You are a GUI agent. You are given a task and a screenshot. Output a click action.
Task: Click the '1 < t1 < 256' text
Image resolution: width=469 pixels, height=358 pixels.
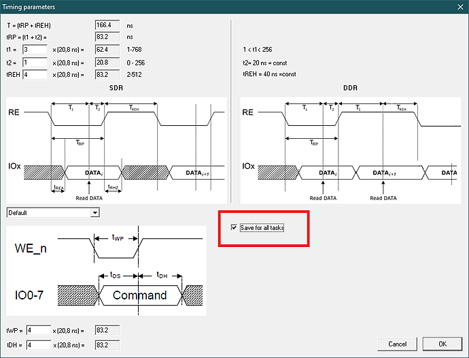(x=258, y=50)
